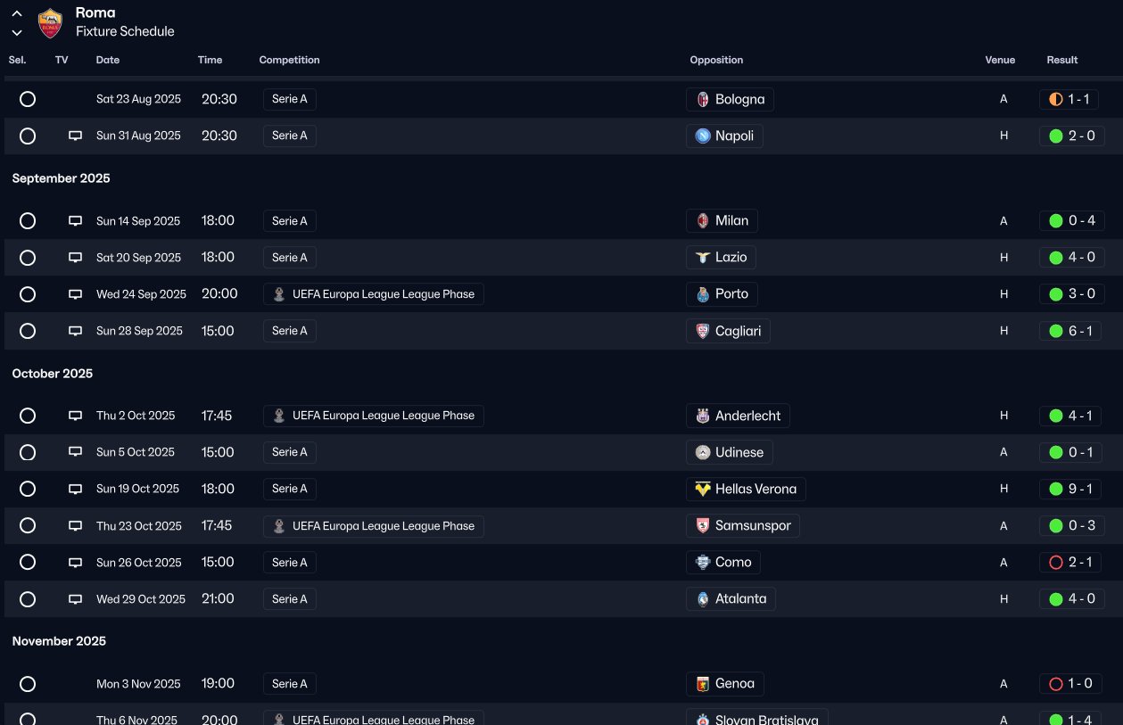Sort by the Time column header
Image resolution: width=1123 pixels, height=725 pixels.
click(211, 60)
